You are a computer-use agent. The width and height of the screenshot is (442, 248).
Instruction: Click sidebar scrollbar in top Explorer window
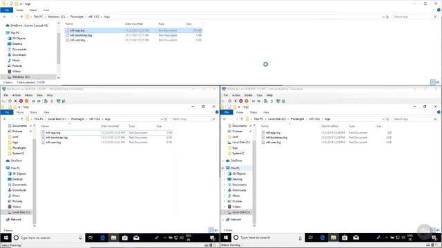(58, 49)
